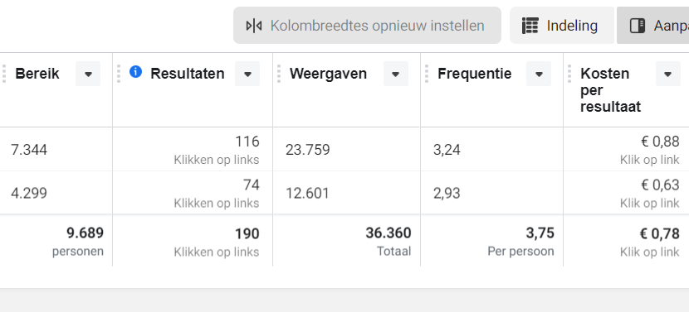
Task: Select the 116 Klikken op links result cell
Action: (193, 150)
